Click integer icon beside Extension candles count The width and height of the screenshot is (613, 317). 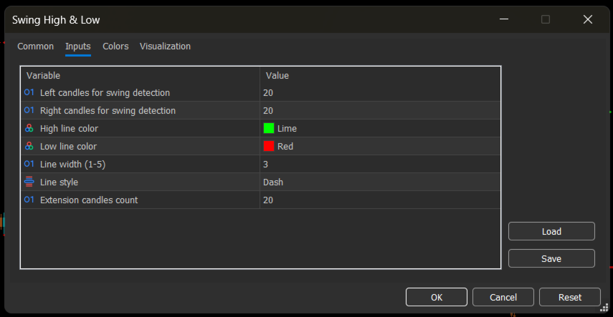(29, 200)
